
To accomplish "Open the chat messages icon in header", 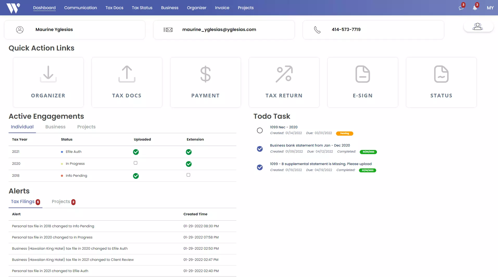I will [461, 8].
